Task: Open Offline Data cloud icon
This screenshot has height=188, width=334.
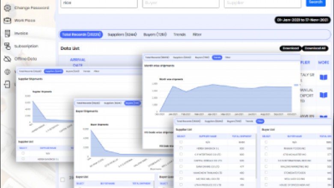Action: [x=7, y=59]
